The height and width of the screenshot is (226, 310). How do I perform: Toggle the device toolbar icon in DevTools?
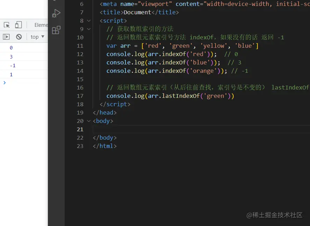coord(19,25)
